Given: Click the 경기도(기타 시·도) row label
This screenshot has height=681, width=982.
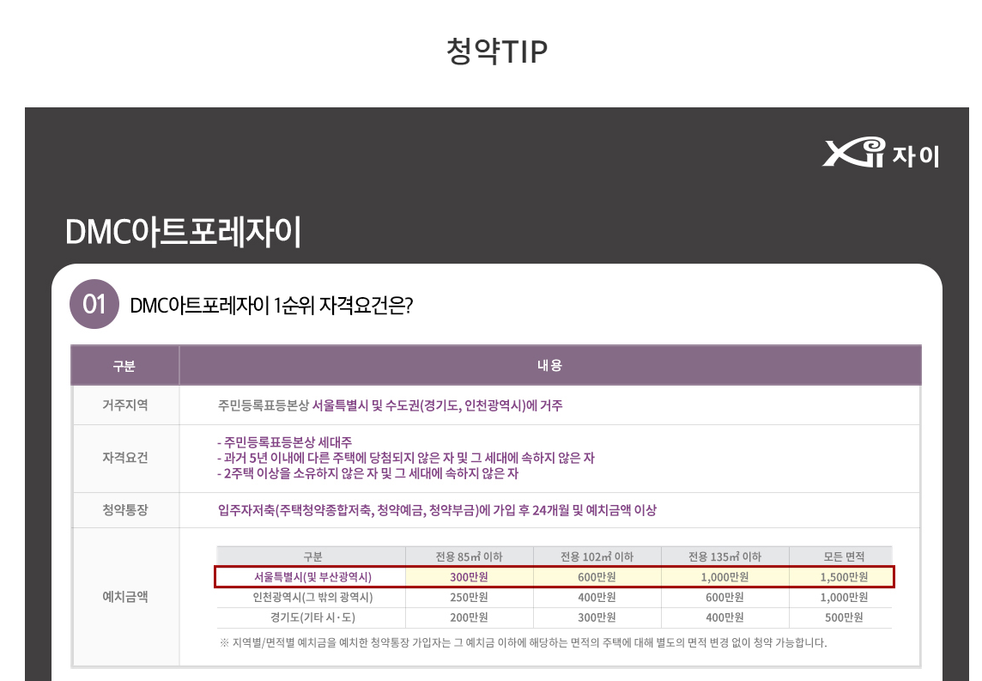Looking at the screenshot, I should (x=312, y=617).
